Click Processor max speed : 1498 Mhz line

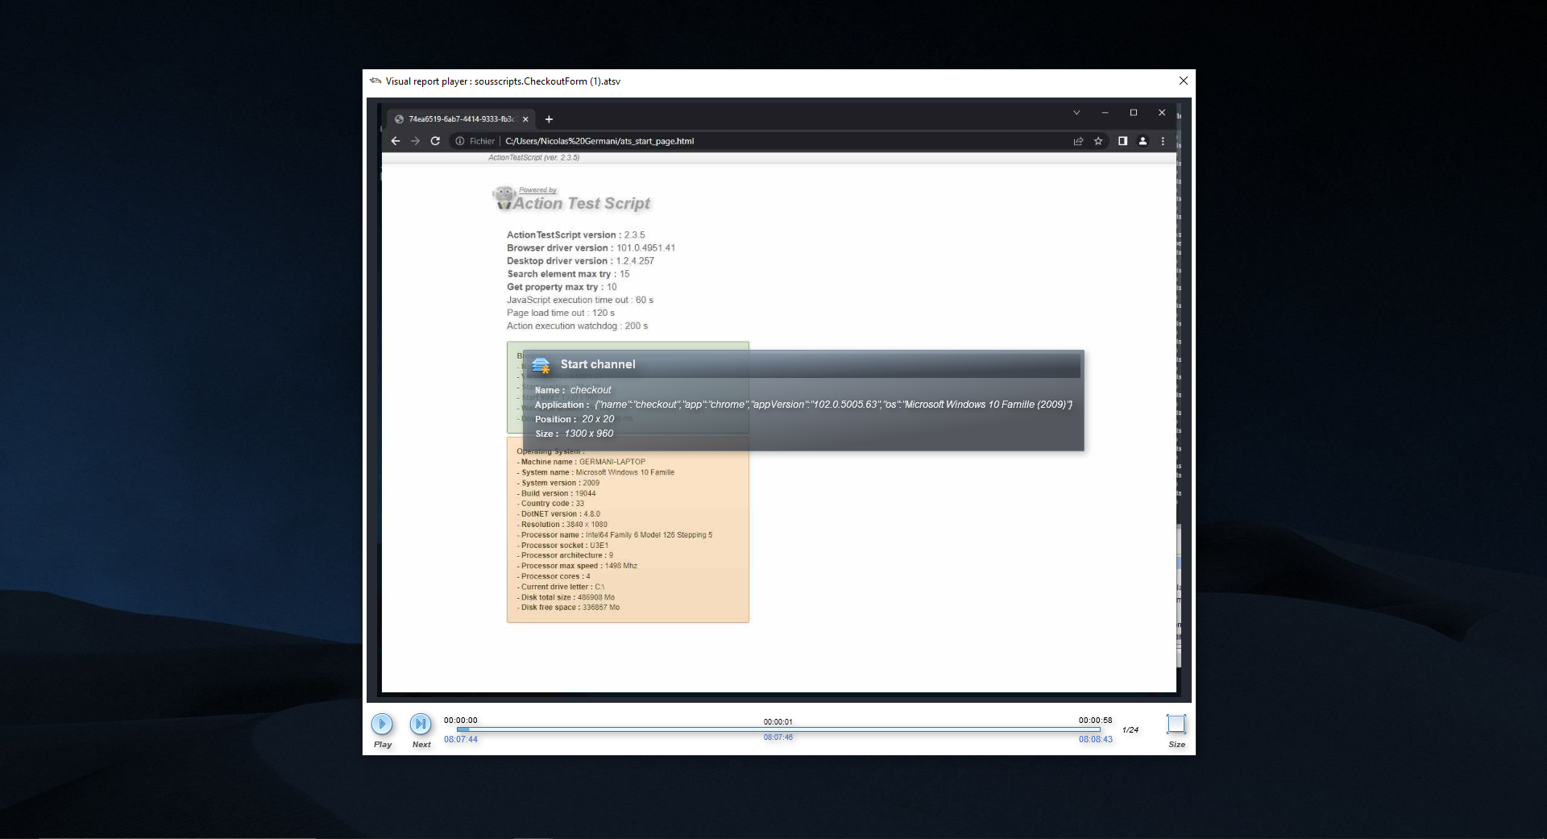coord(577,566)
